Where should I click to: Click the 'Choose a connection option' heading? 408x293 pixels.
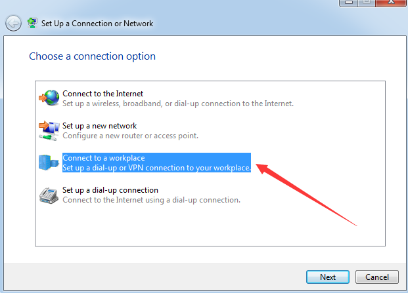point(93,56)
